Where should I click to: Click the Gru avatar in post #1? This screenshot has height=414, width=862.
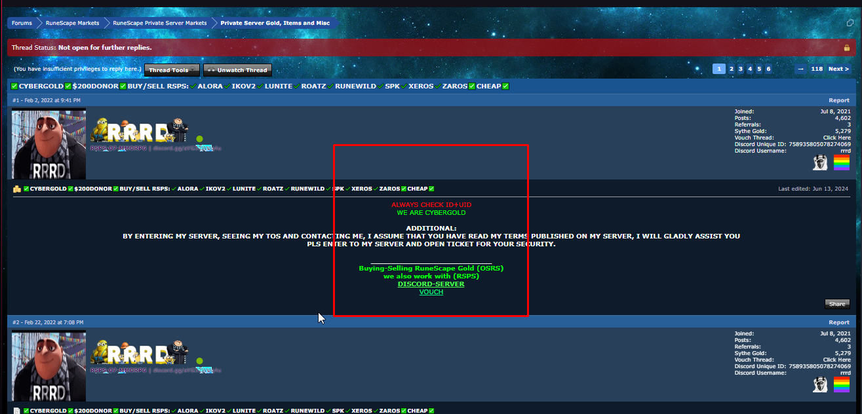[x=49, y=143]
